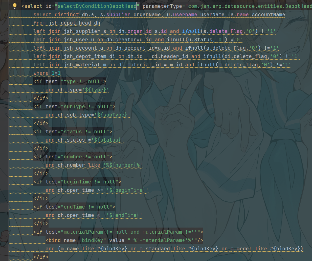Viewport: 312px width, 261px height.
Task: Click the test="number != null" condition
Action: pos(77,157)
